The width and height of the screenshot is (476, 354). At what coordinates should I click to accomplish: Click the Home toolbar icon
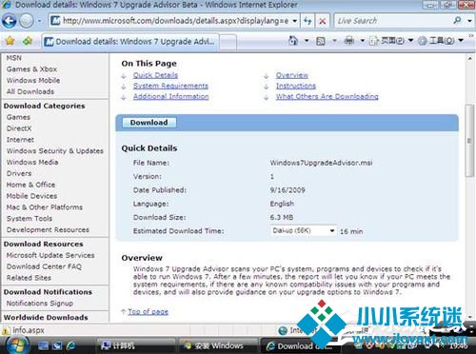pyautogui.click(x=293, y=41)
